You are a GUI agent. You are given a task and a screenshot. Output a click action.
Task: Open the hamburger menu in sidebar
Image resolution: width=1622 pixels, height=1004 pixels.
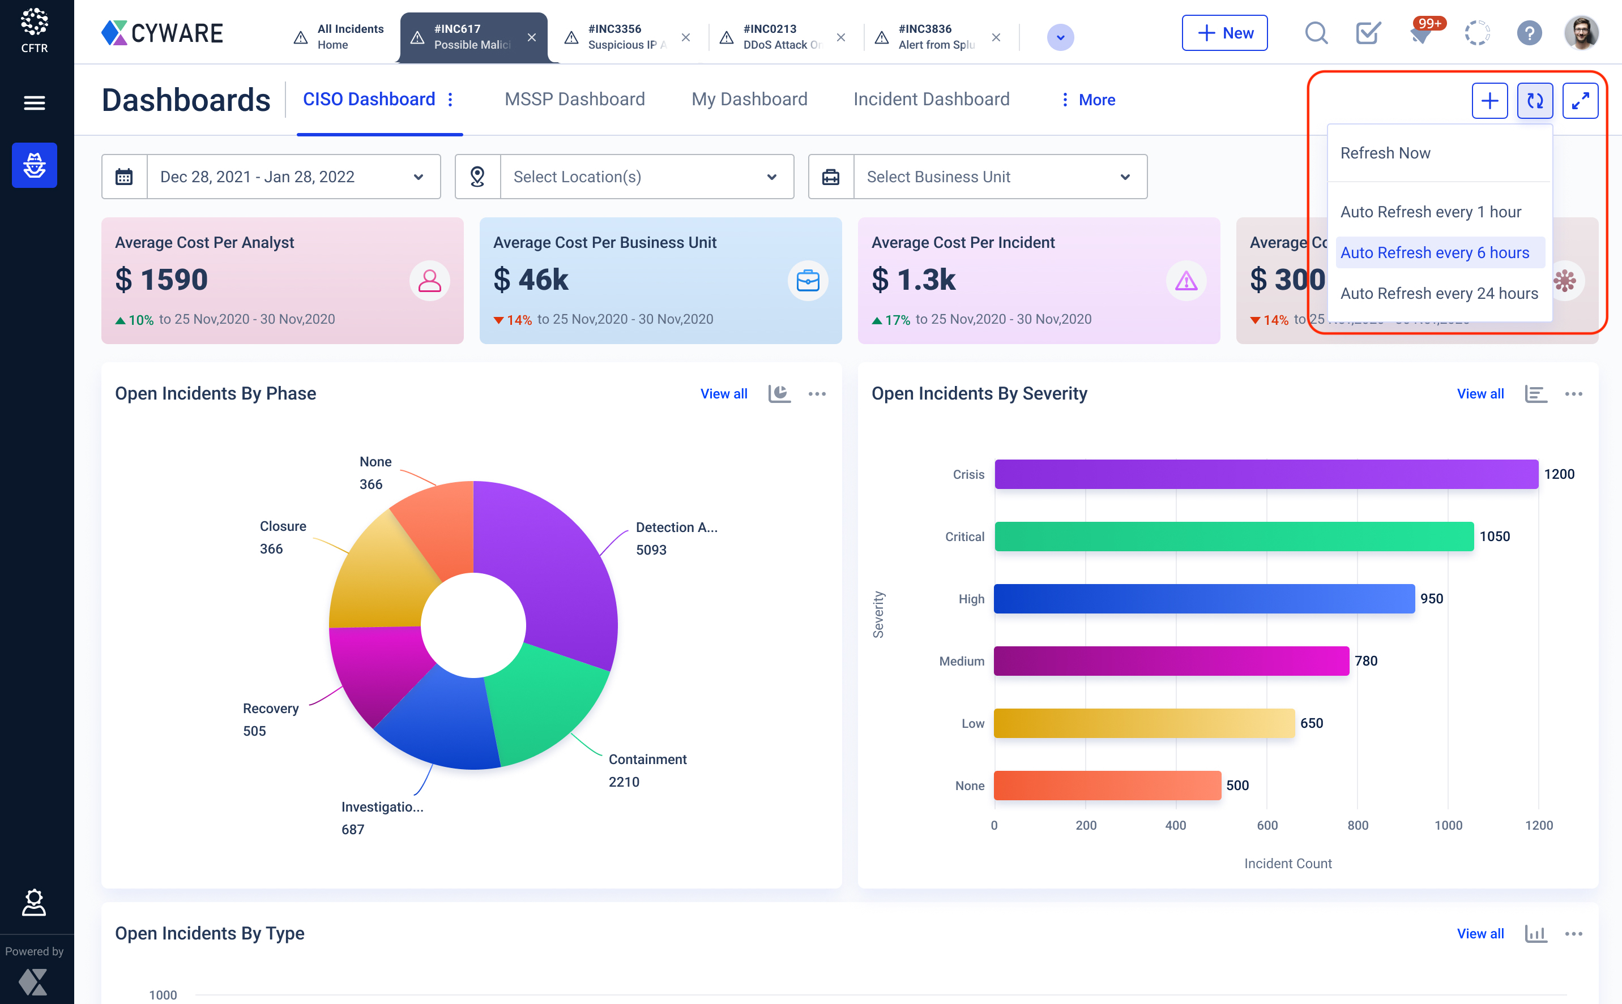pos(35,103)
